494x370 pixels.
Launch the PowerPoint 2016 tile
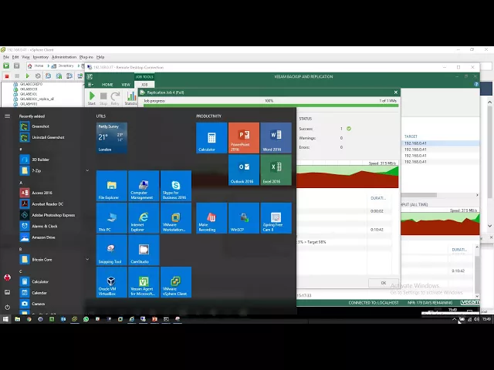(244, 138)
